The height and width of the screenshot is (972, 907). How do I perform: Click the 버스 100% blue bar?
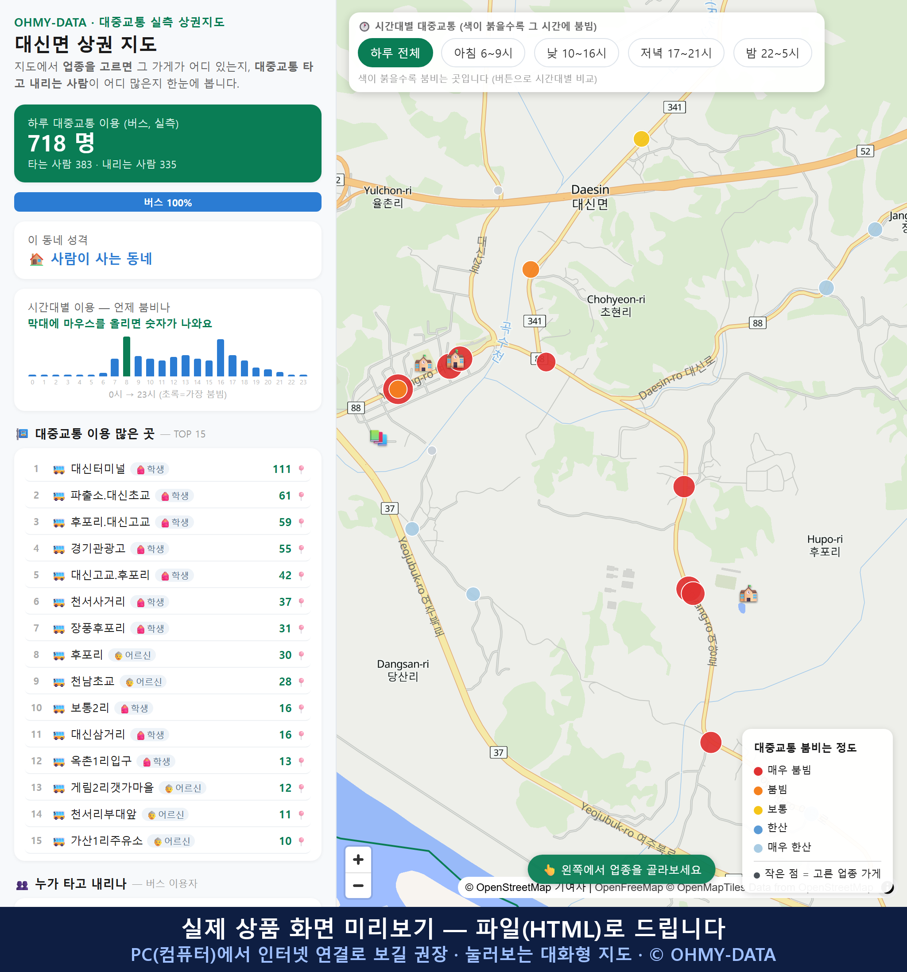coord(168,202)
